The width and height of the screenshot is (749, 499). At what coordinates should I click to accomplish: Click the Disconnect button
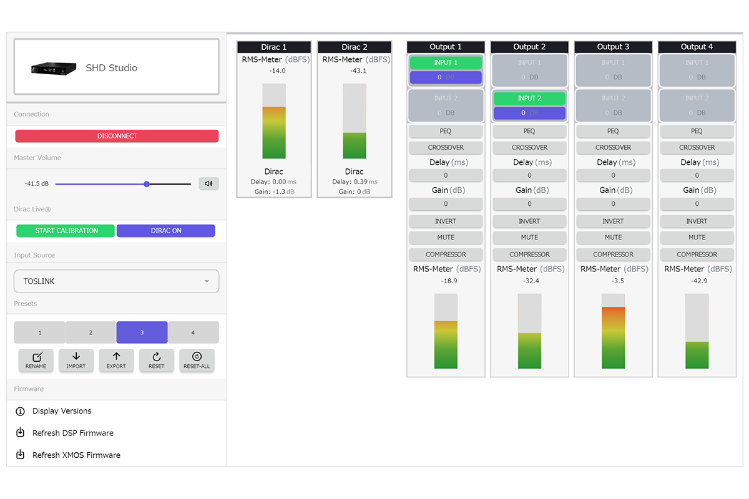click(x=117, y=136)
